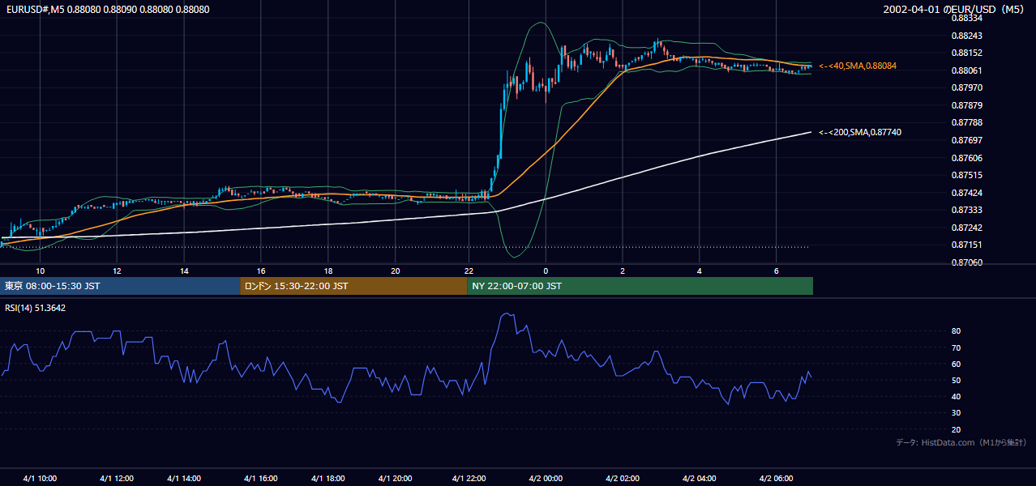Click price level 0.87606 on axis
Image resolution: width=1036 pixels, height=486 pixels.
(x=966, y=158)
